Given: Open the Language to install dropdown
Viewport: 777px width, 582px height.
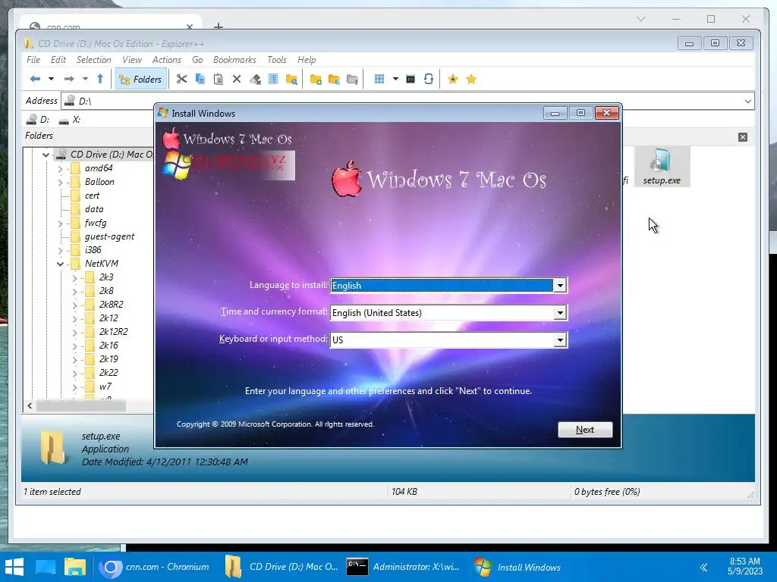Looking at the screenshot, I should click(x=560, y=286).
